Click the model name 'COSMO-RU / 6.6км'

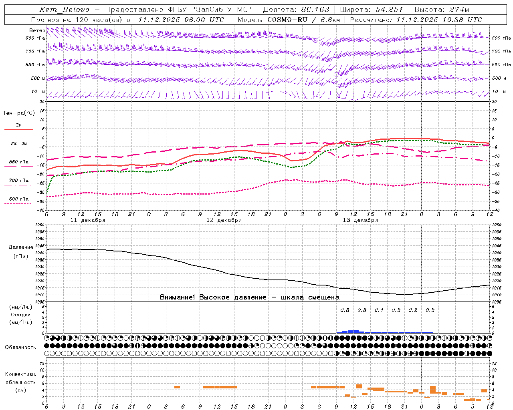click(304, 20)
